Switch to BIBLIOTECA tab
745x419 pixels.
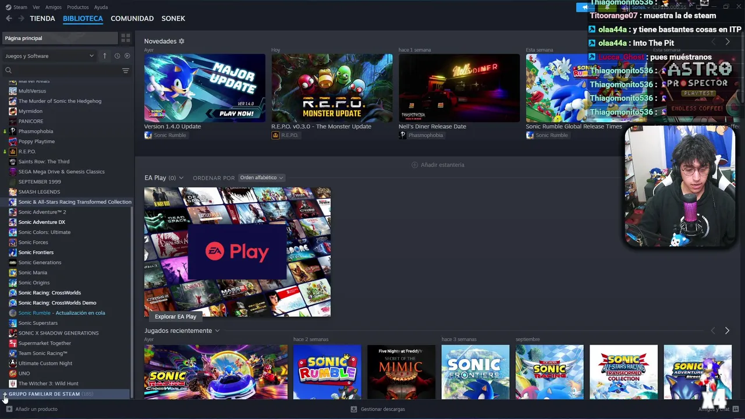click(x=83, y=19)
